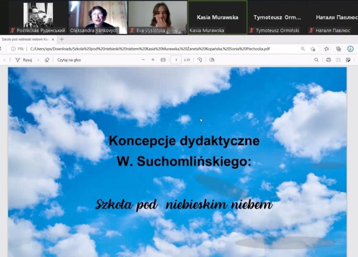The image size is (358, 257).
Task: Click Czytaj na głos read aloud
Action: coord(69,60)
